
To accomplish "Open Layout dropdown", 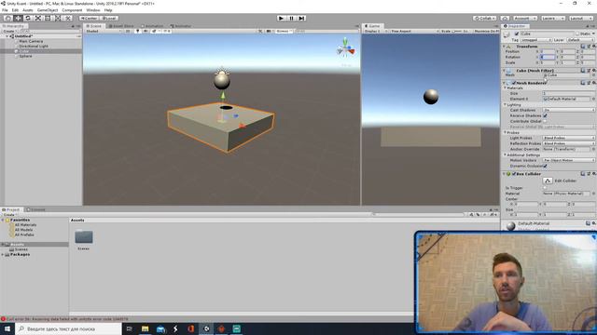I will pos(581,18).
